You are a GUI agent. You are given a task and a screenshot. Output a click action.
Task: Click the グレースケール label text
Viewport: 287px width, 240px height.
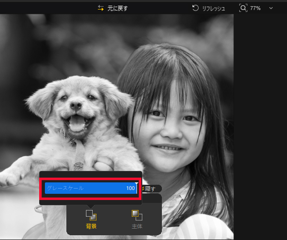pos(65,189)
